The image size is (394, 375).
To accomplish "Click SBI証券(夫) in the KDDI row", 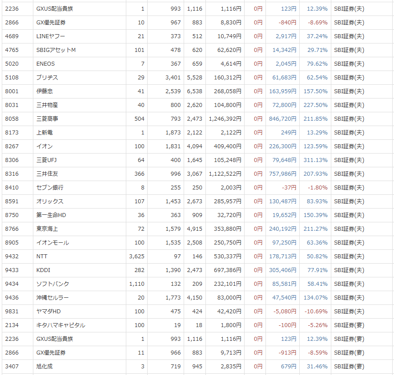I will (349, 270).
